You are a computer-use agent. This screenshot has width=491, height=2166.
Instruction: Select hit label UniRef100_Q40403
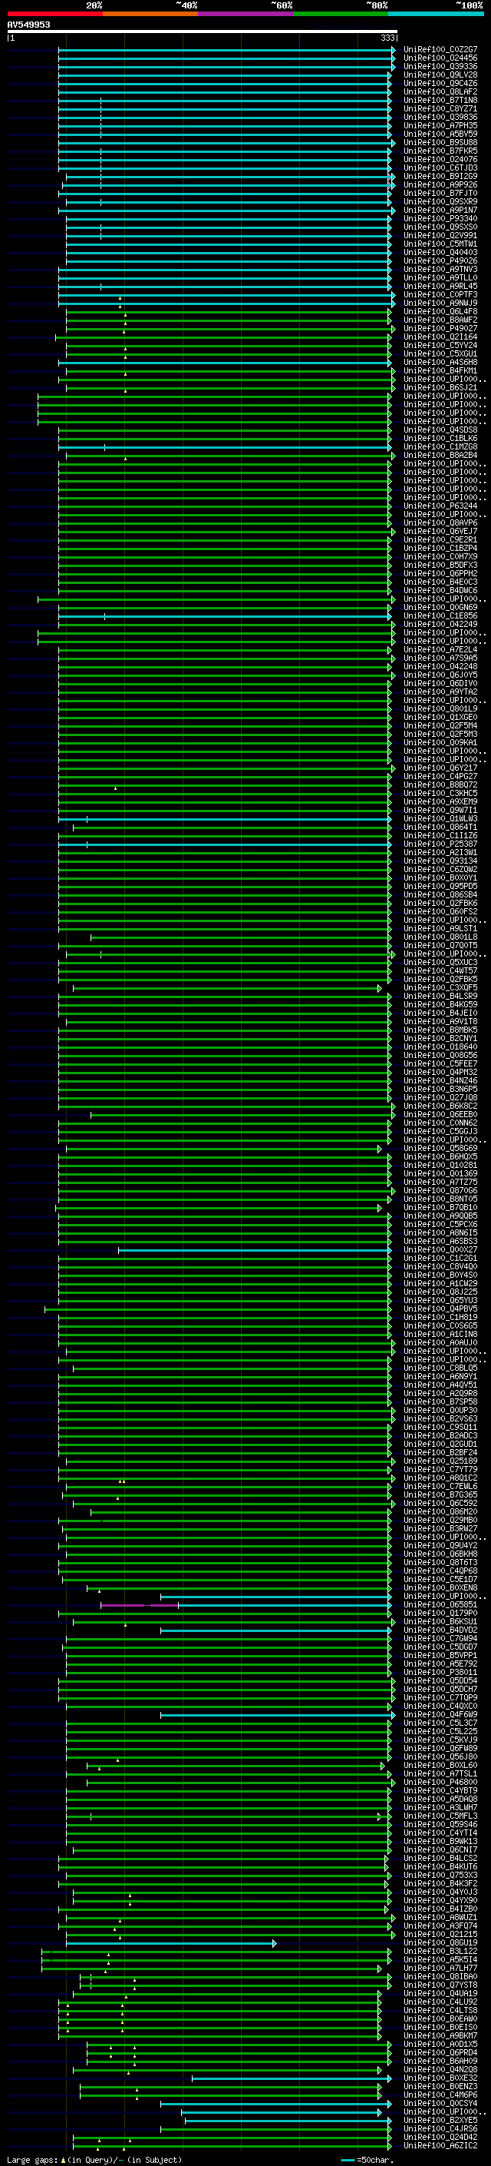click(x=440, y=252)
